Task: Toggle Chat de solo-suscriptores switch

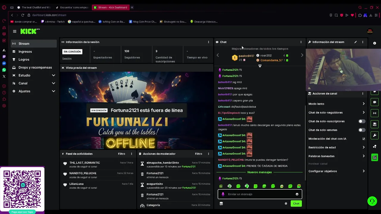Action: tap(362, 121)
